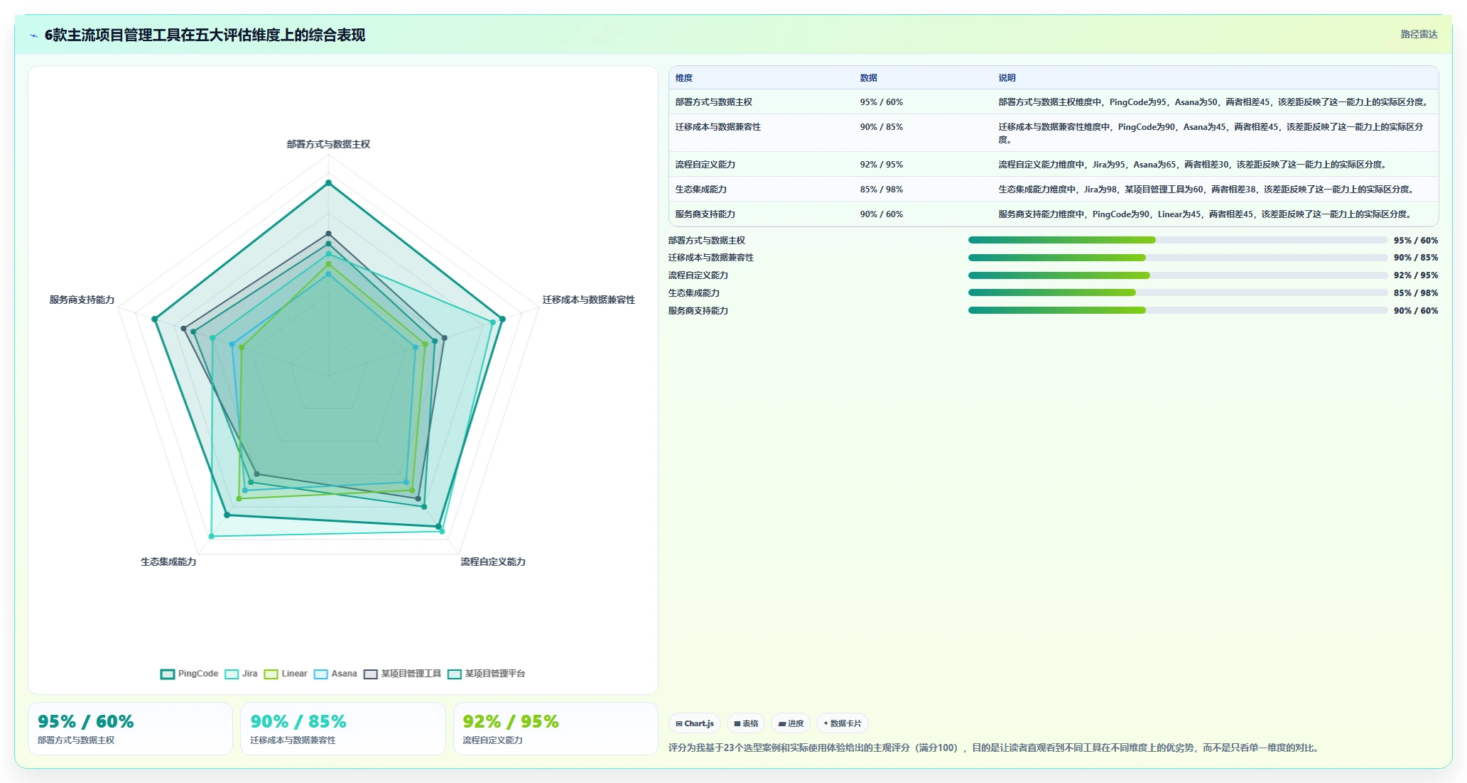Click the 85% / 98% value in table
The height and width of the screenshot is (783, 1467).
click(881, 190)
